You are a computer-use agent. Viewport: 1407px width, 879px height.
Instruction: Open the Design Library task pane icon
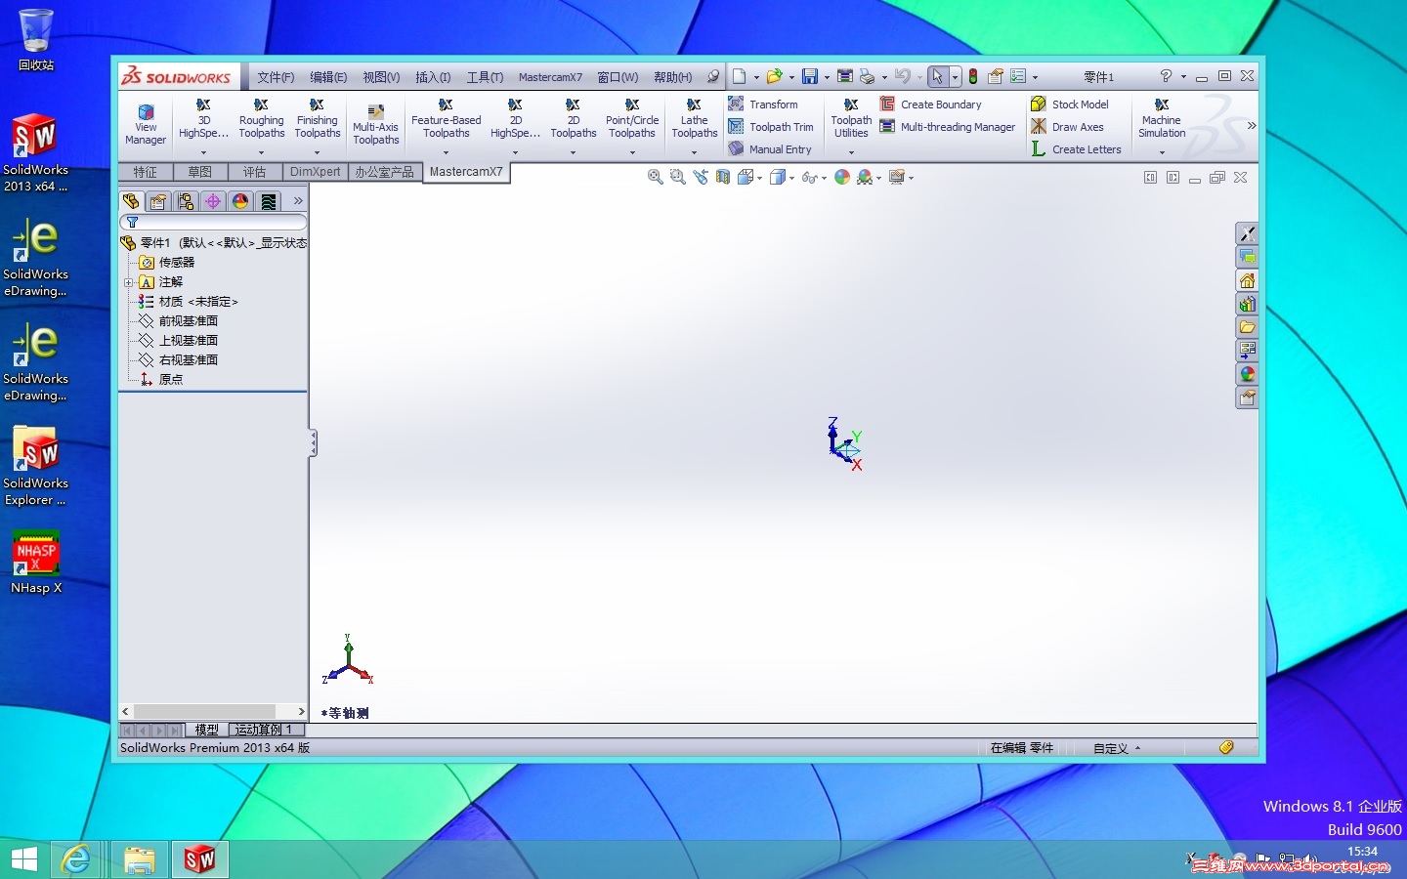(1247, 304)
